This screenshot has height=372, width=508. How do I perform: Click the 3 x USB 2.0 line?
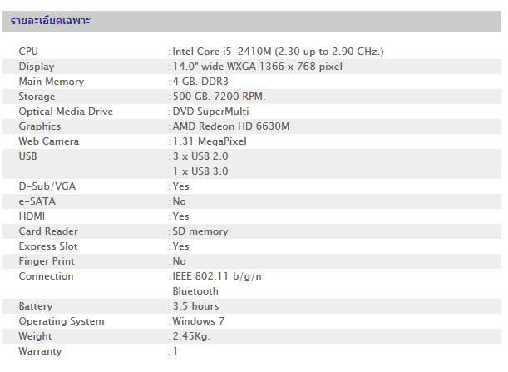[x=200, y=156]
